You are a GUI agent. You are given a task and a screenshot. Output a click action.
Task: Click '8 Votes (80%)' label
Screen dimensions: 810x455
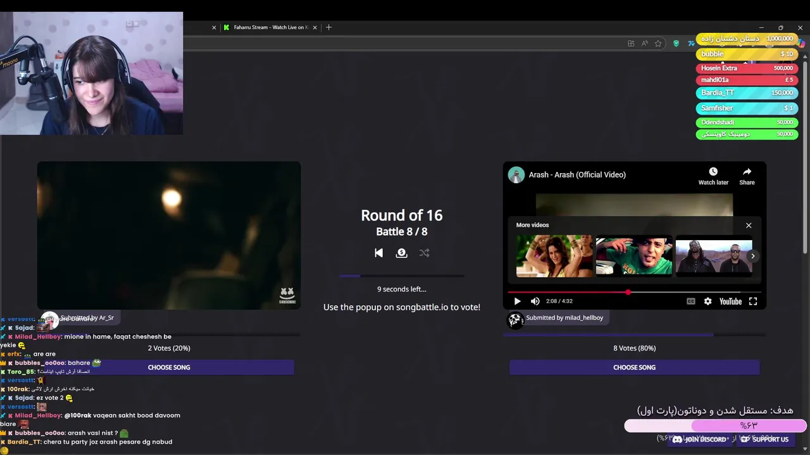pos(634,348)
